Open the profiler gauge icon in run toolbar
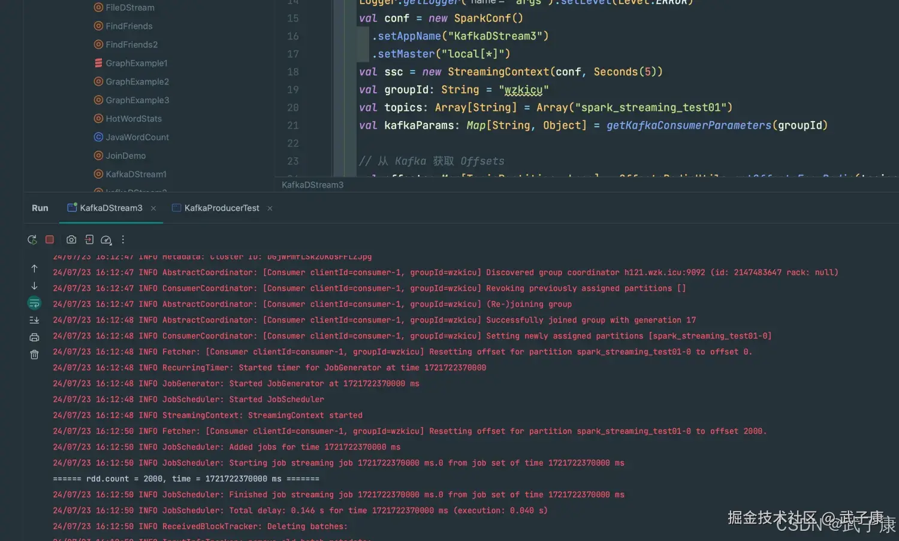The width and height of the screenshot is (899, 541). coord(106,240)
